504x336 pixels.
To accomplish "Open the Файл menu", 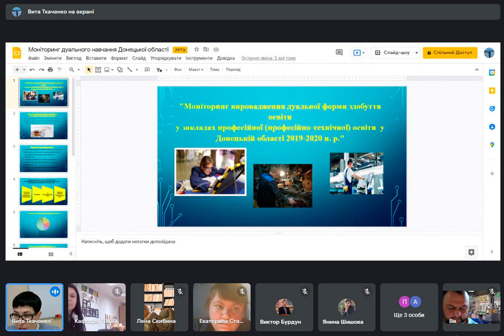I will 34,58.
